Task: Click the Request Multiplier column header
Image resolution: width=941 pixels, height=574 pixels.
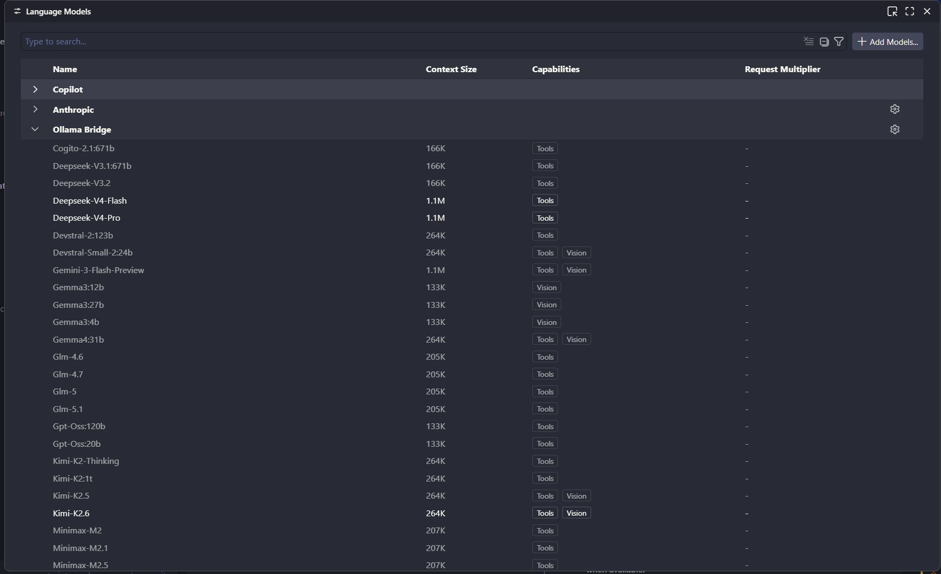Action: [x=782, y=69]
